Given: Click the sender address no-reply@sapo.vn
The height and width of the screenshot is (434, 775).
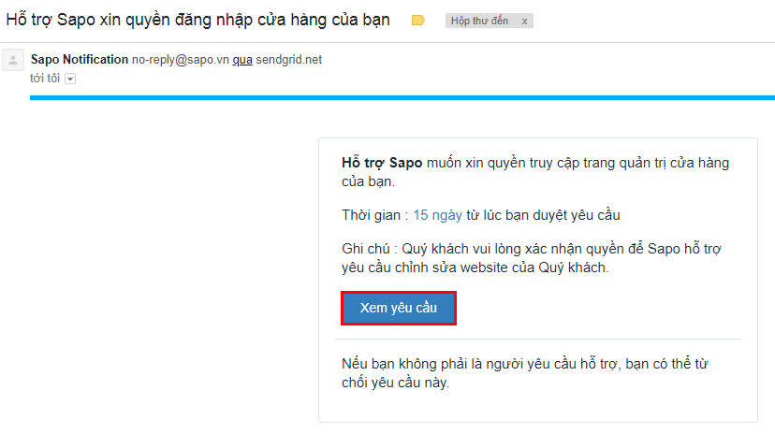Looking at the screenshot, I should 181,60.
